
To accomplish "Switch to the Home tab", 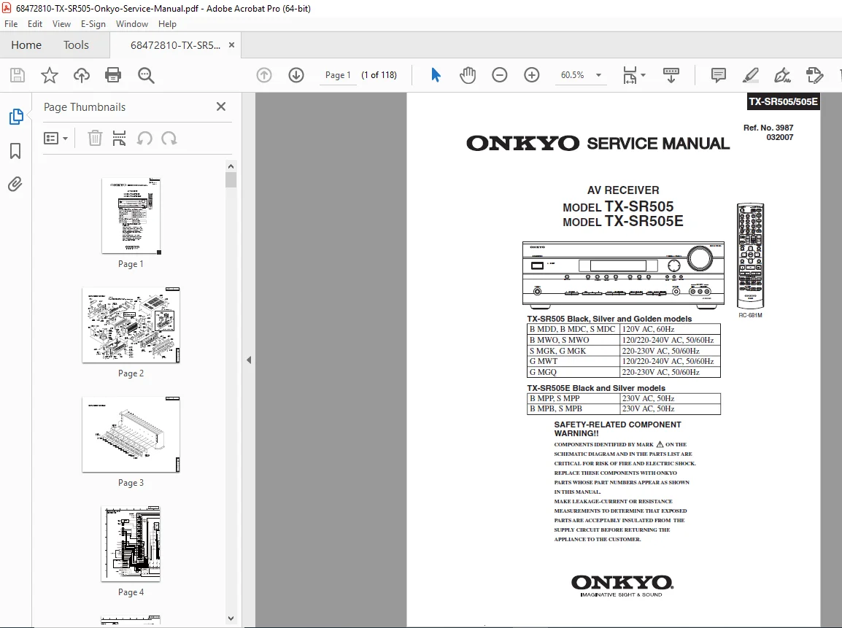I will 26,45.
